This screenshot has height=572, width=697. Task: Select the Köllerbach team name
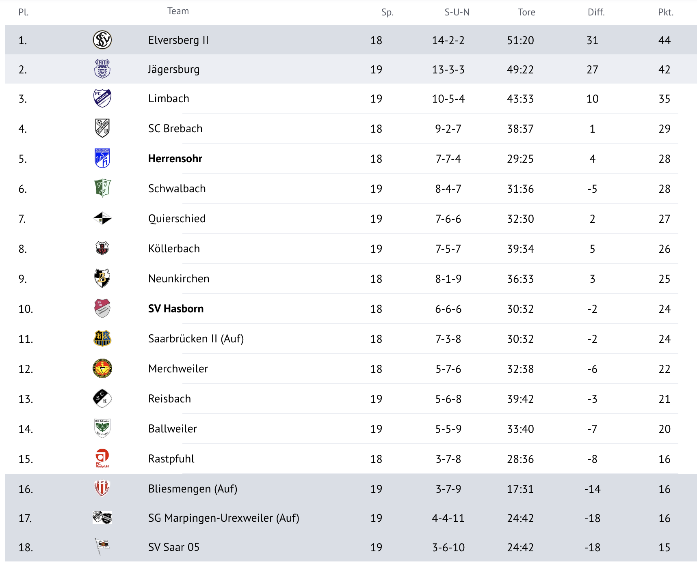click(174, 249)
